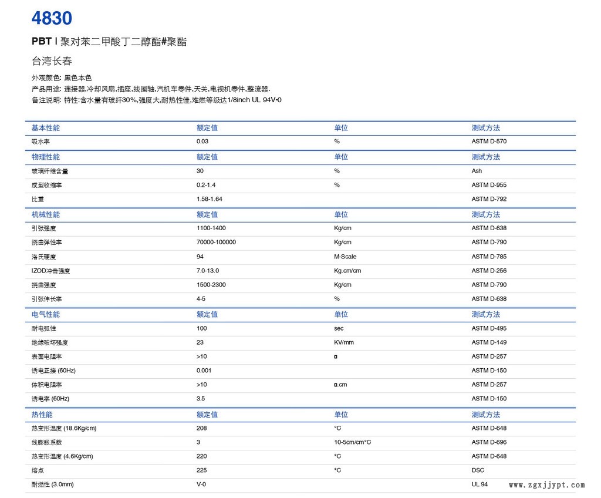Click the "M-Scale" unit
This screenshot has width=601, height=498.
tap(345, 257)
